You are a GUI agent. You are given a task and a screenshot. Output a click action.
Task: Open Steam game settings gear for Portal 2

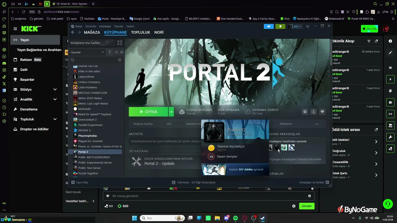click(x=305, y=112)
